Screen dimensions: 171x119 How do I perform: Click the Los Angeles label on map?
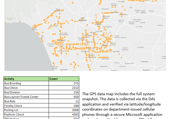[x=82, y=19]
